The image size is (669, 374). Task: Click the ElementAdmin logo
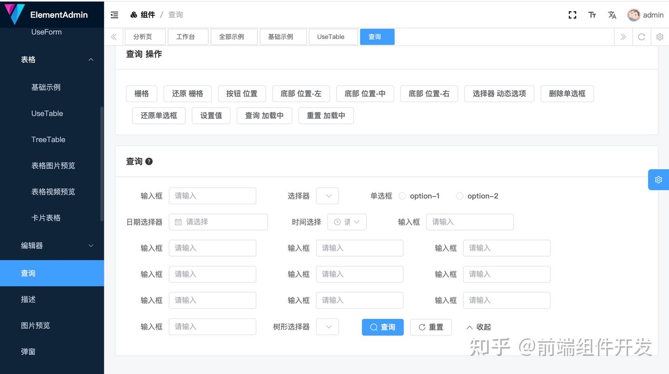[x=51, y=14]
